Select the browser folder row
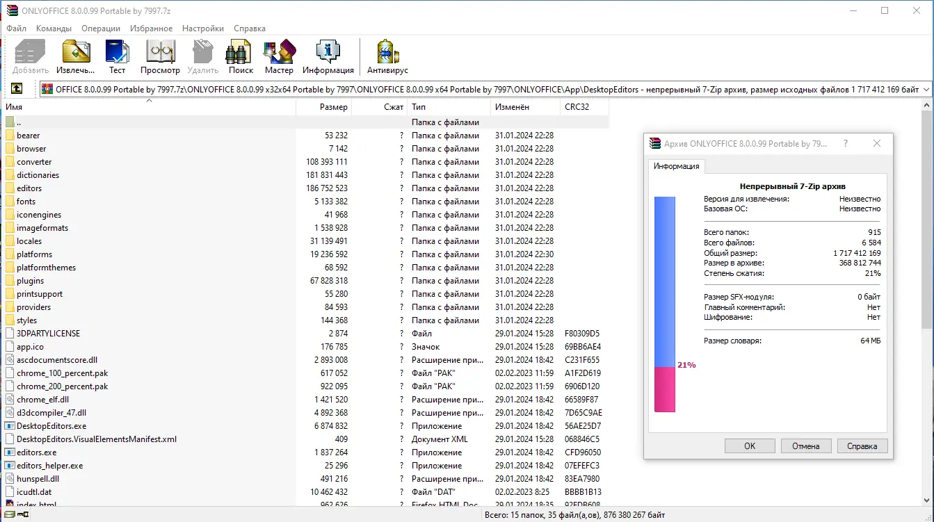Screen dimensions: 934x522 [x=305, y=149]
